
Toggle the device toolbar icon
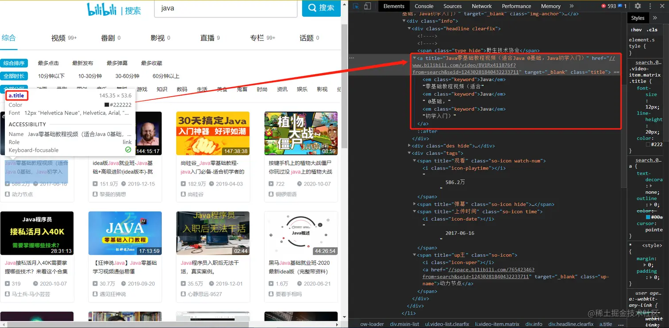367,6
